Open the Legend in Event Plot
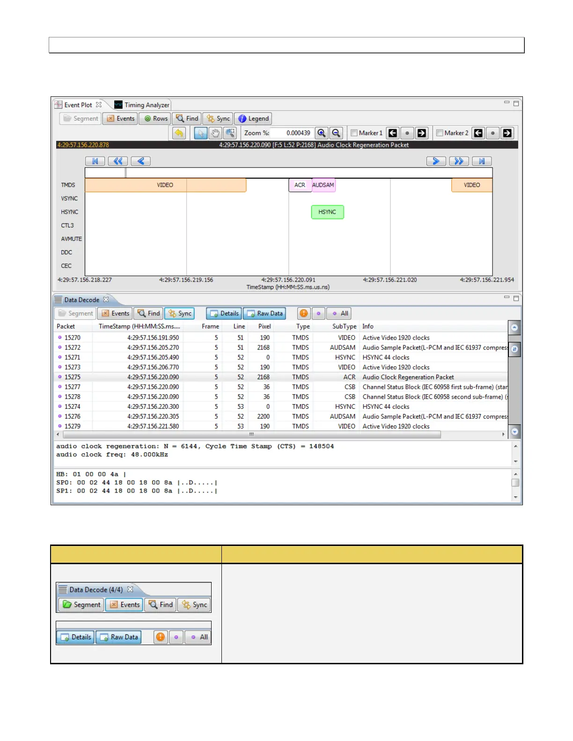The height and width of the screenshot is (741, 573). point(254,119)
